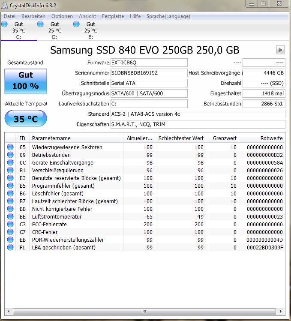The height and width of the screenshot is (321, 291).
Task: Sort by the Rohwerte column header
Action: coord(262,138)
